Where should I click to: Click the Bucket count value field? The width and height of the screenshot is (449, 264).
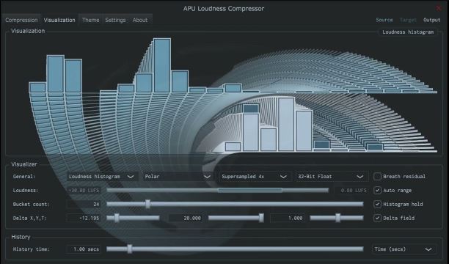click(x=84, y=204)
